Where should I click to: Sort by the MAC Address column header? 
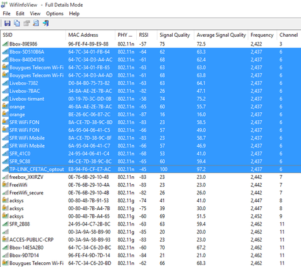(x=90, y=35)
